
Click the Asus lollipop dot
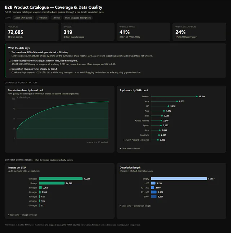(160, 130)
